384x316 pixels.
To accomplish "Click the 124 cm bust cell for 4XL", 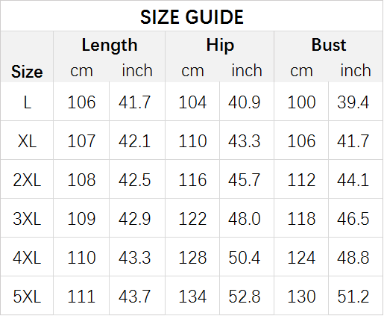I will (301, 258).
